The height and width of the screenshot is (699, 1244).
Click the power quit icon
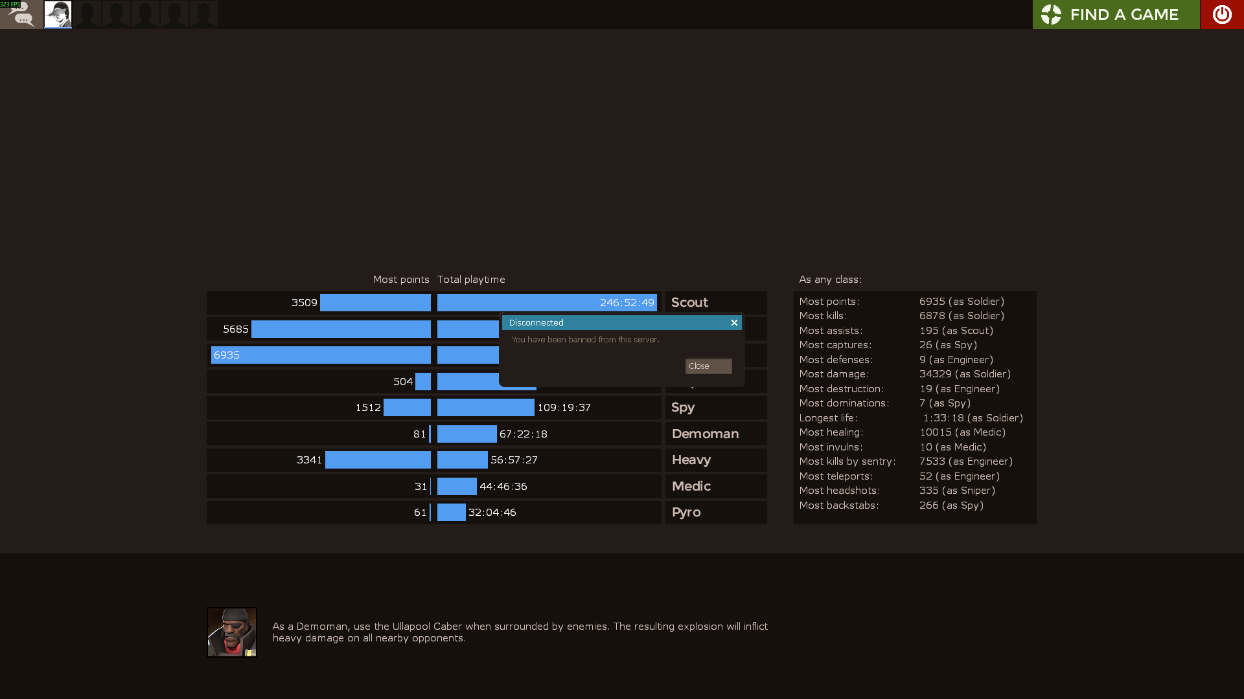pyautogui.click(x=1221, y=14)
